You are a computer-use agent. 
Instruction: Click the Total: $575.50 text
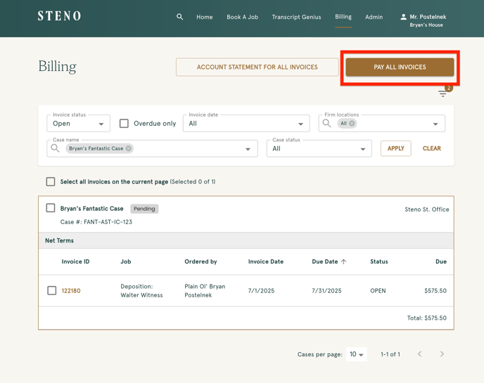(426, 318)
